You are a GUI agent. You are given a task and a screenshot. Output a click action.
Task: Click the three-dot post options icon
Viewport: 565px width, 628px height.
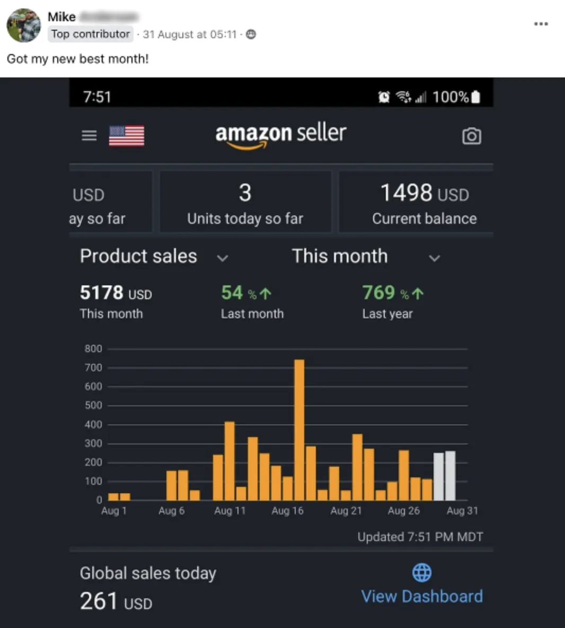(x=541, y=24)
